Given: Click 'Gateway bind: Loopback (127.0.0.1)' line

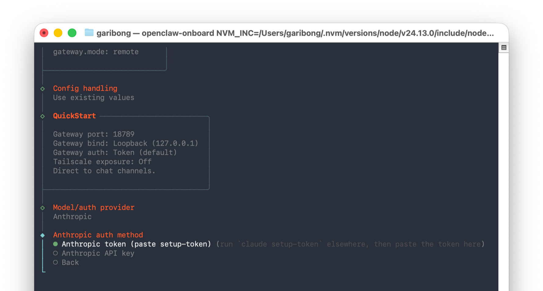Looking at the screenshot, I should (x=126, y=143).
